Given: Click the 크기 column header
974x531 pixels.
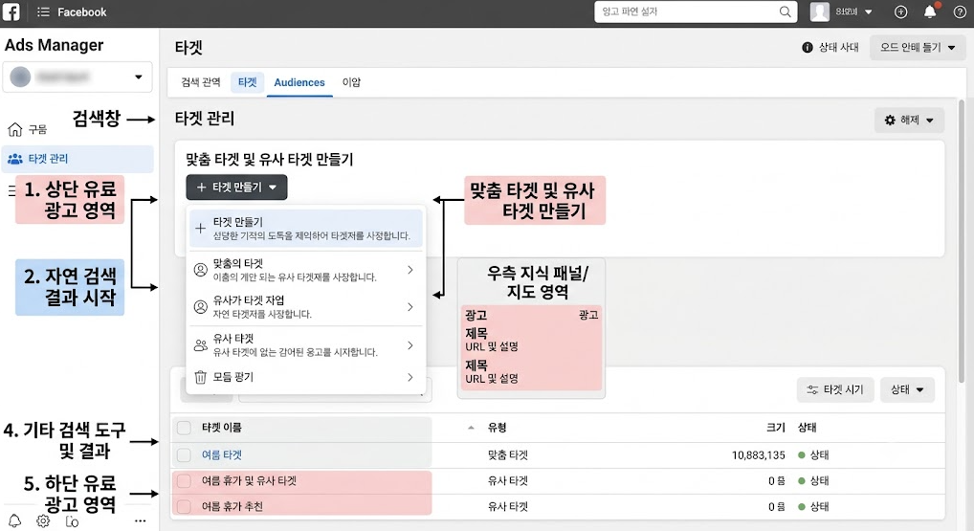Looking at the screenshot, I should [776, 428].
